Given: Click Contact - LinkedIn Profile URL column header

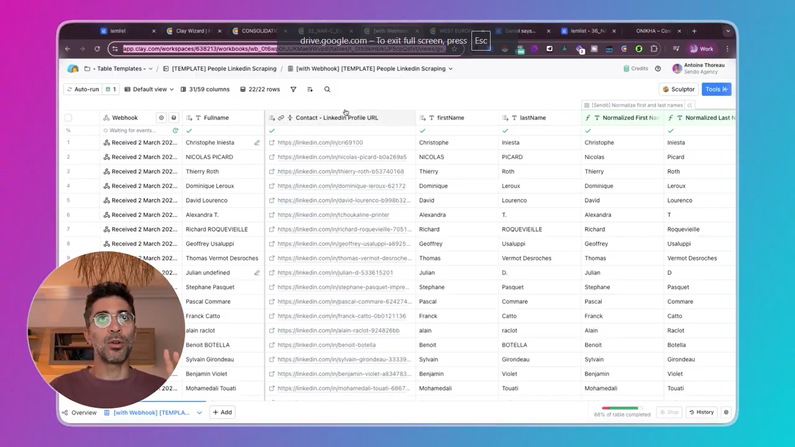Looking at the screenshot, I should point(340,118).
